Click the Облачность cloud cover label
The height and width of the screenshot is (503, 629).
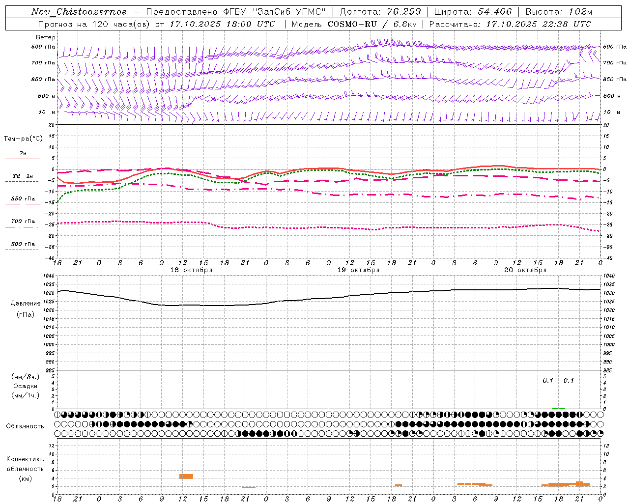(25, 426)
